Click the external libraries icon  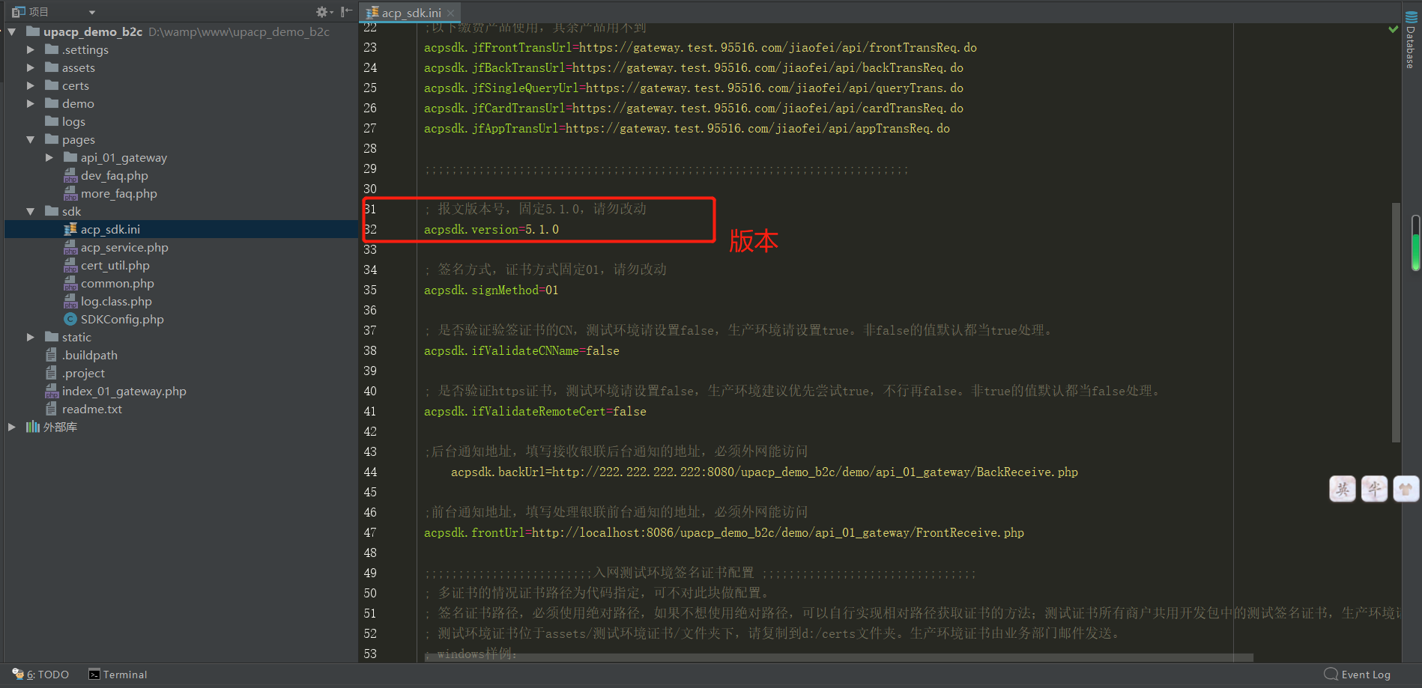(33, 427)
